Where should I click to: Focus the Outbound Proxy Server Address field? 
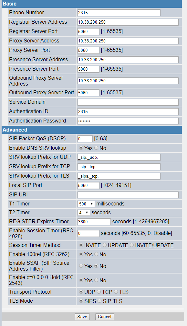click(x=128, y=81)
